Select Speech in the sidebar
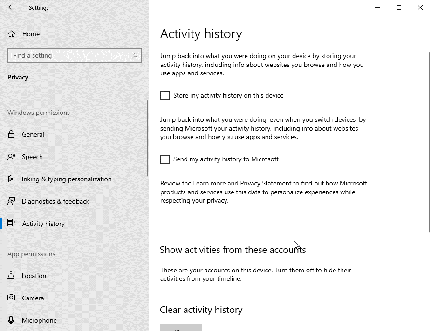Image resolution: width=431 pixels, height=331 pixels. pyautogui.click(x=32, y=157)
